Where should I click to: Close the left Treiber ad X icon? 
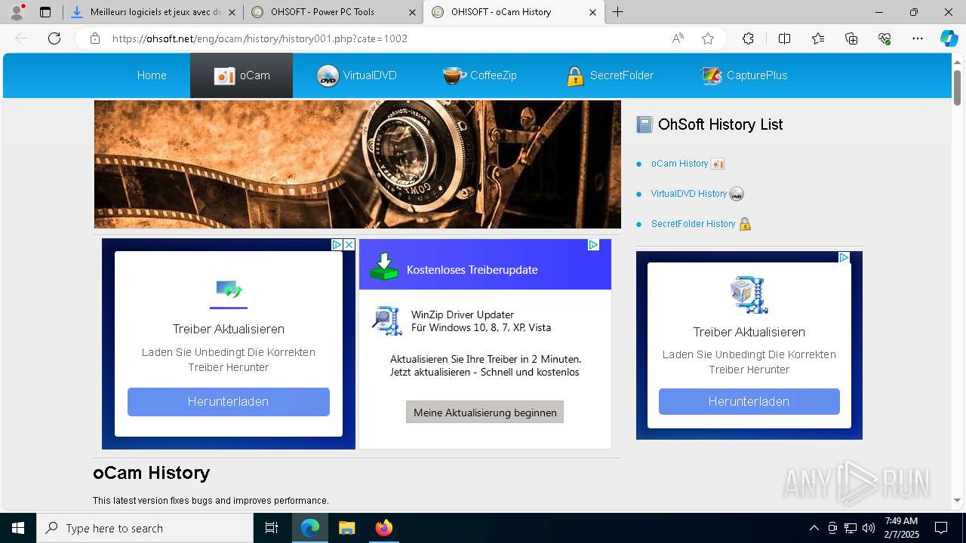click(349, 245)
